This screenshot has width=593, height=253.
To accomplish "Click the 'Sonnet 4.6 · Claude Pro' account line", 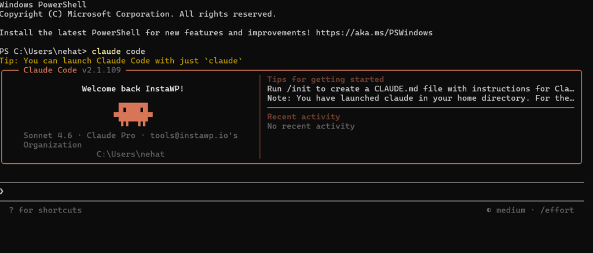I will point(130,135).
